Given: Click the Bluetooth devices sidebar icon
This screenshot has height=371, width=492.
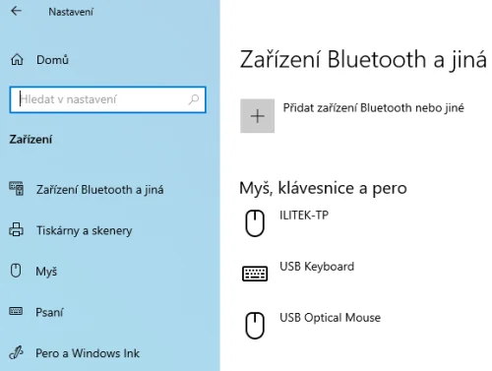Looking at the screenshot, I should click(x=16, y=189).
